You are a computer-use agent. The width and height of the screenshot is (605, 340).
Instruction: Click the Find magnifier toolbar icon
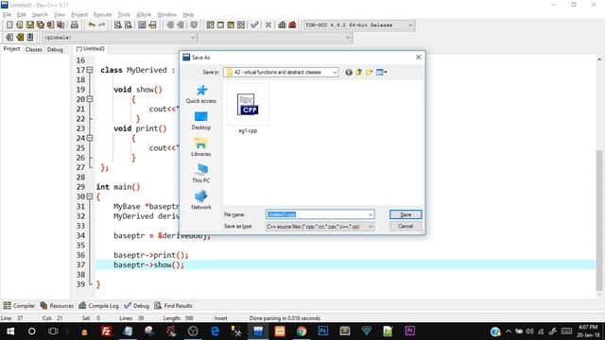click(x=118, y=25)
